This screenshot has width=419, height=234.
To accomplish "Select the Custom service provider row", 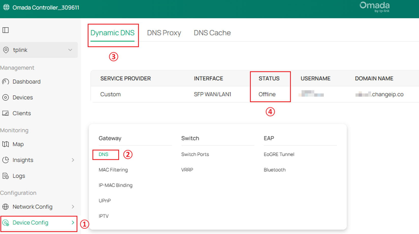I will click(110, 94).
